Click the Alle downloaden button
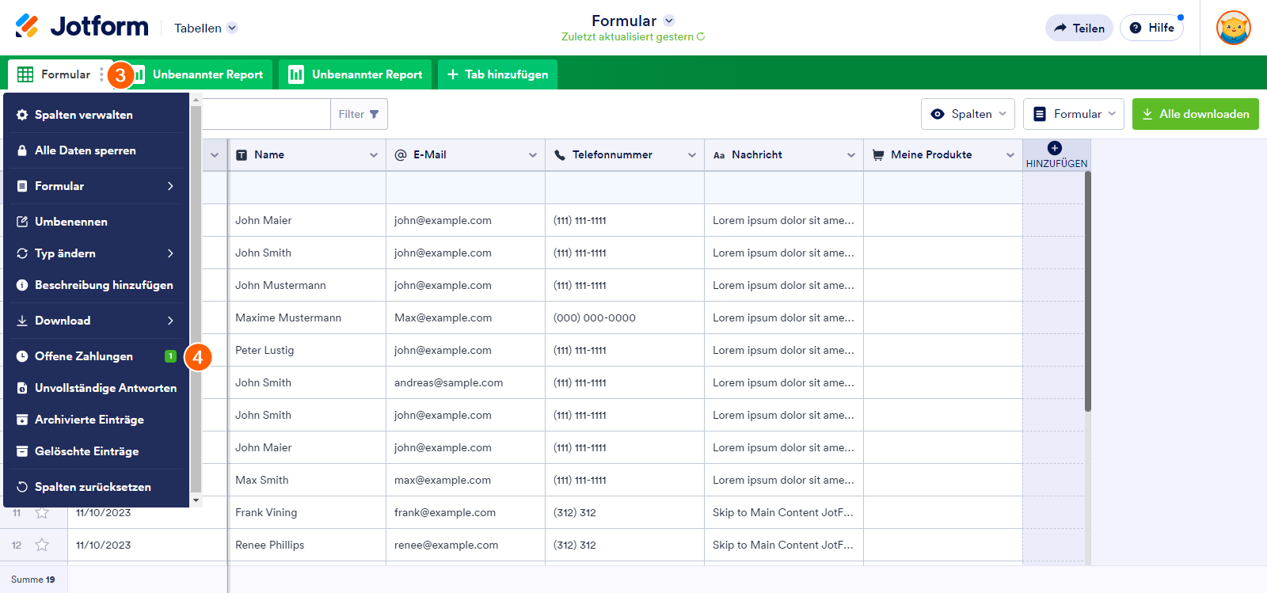1267x593 pixels. 1196,114
